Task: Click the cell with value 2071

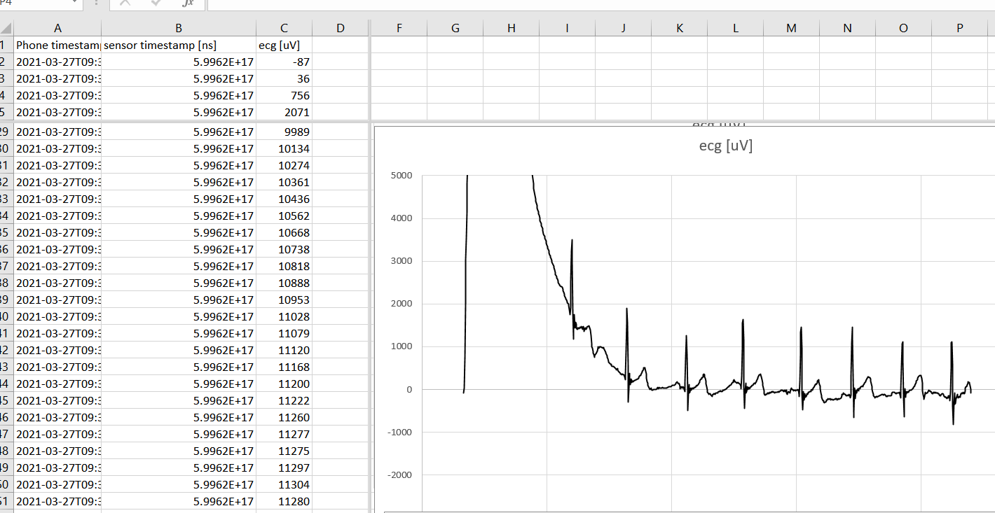Action: pos(284,112)
